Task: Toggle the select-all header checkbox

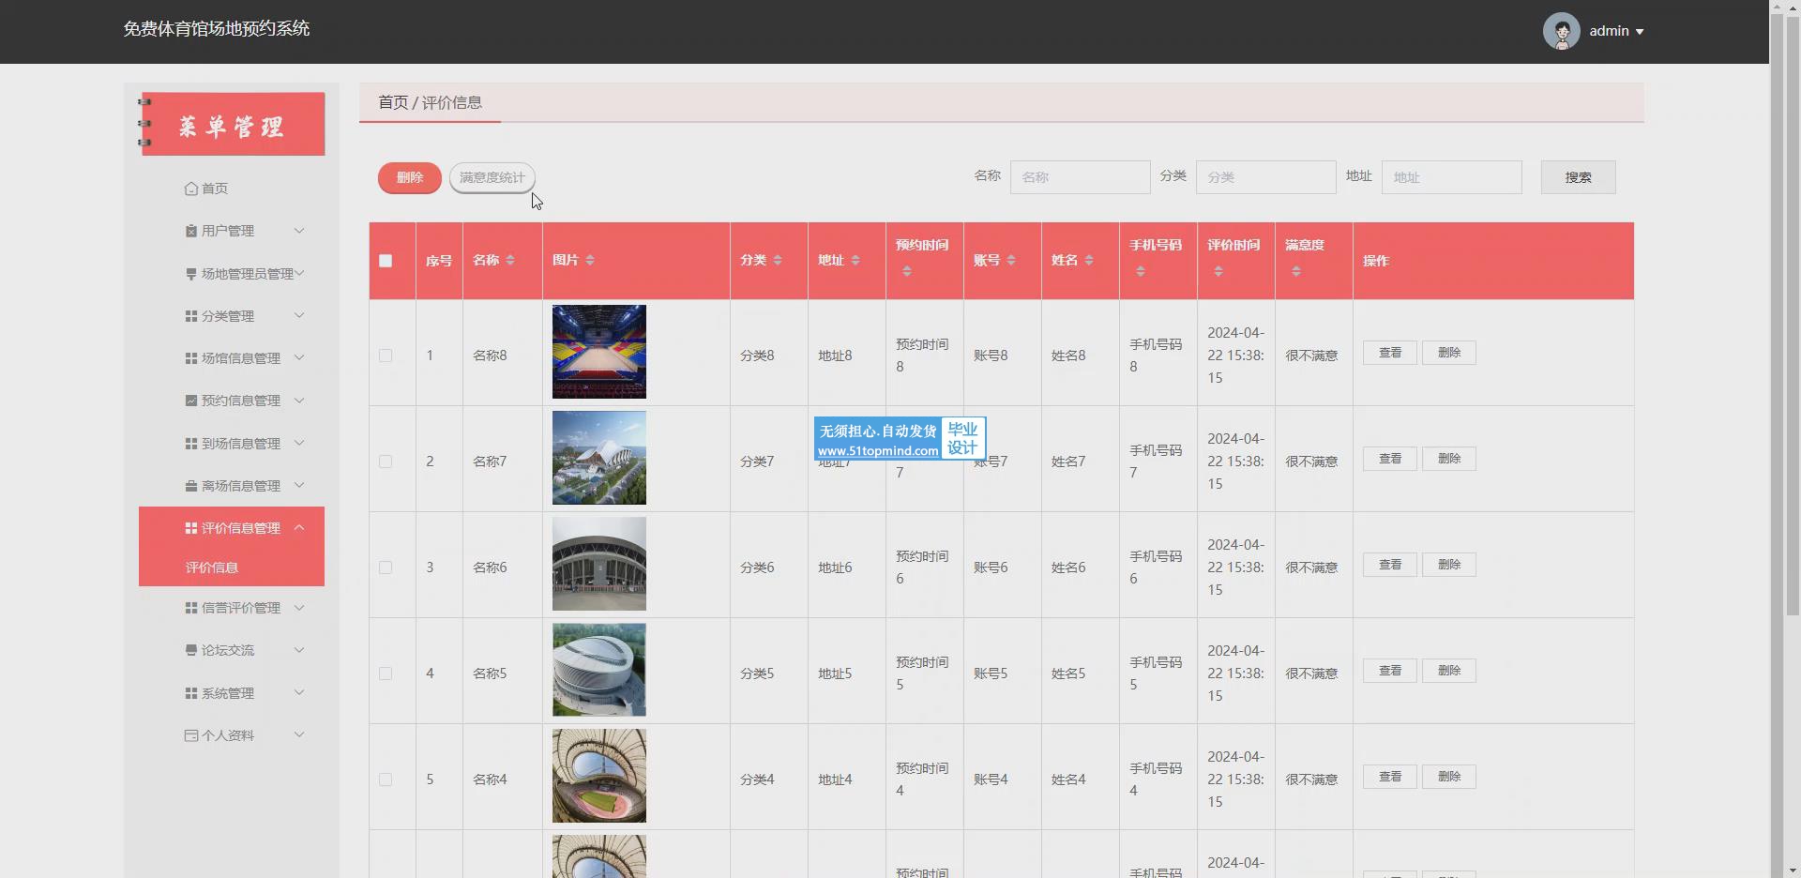Action: pyautogui.click(x=386, y=261)
